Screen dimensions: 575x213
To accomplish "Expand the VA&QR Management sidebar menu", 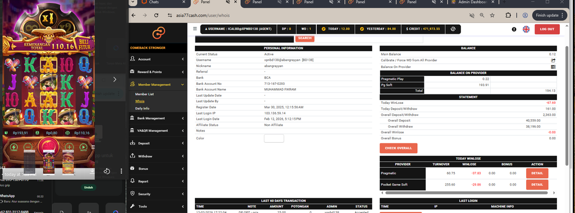I will [158, 130].
